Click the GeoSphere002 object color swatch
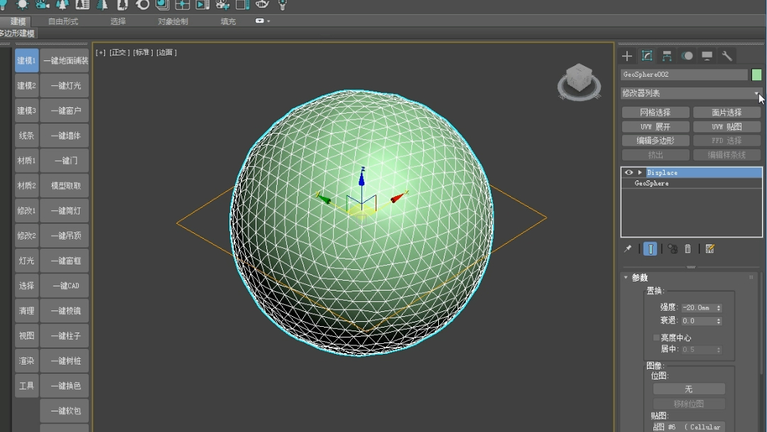Image resolution: width=767 pixels, height=432 pixels. pos(756,74)
